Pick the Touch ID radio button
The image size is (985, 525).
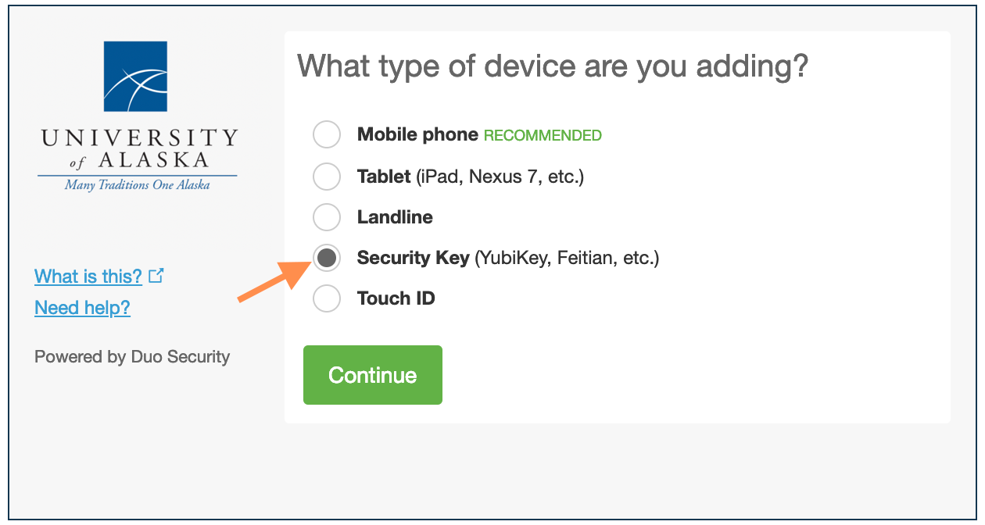click(327, 298)
